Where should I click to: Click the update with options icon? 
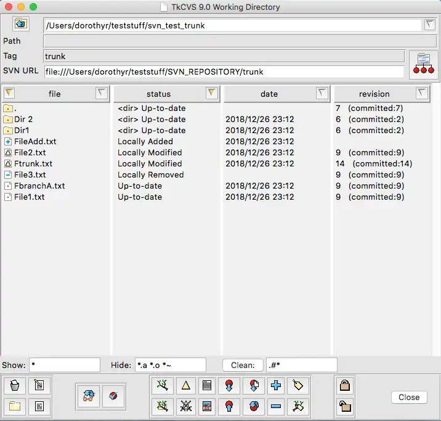pos(254,385)
